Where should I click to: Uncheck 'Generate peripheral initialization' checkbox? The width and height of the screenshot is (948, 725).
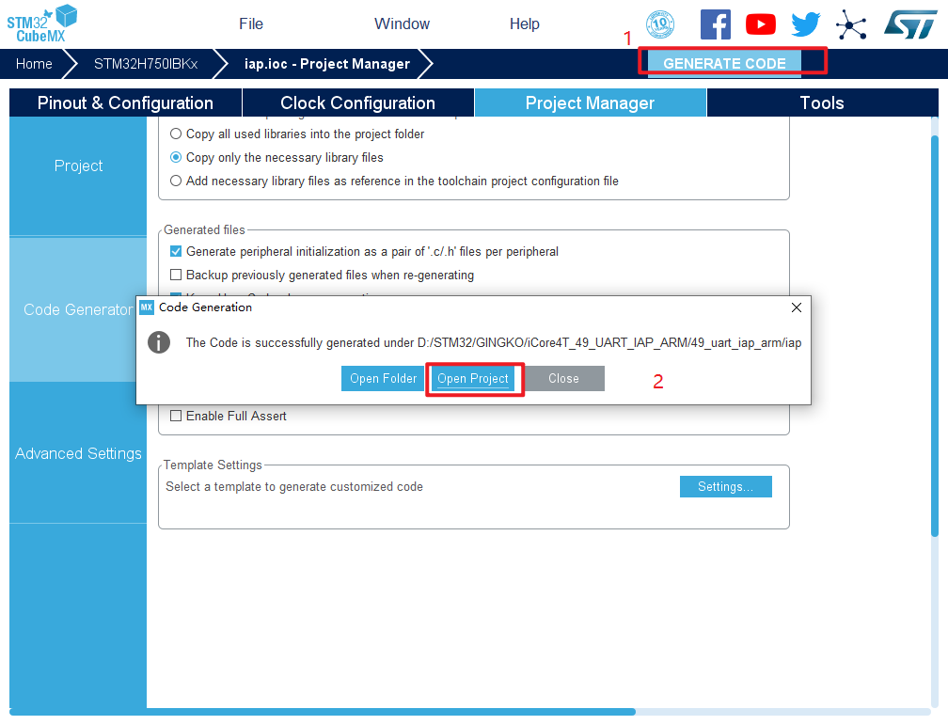(x=176, y=252)
